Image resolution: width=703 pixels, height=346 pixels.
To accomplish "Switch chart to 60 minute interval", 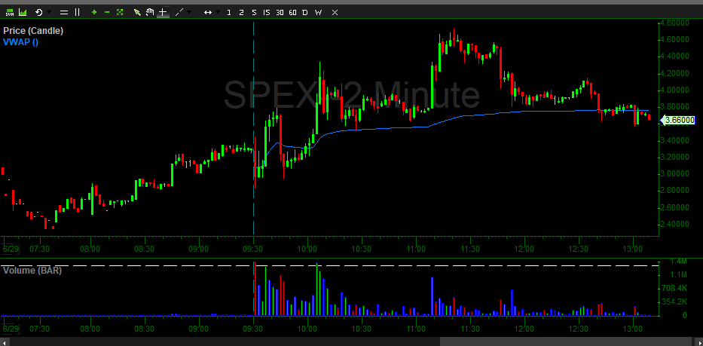I will coord(292,13).
